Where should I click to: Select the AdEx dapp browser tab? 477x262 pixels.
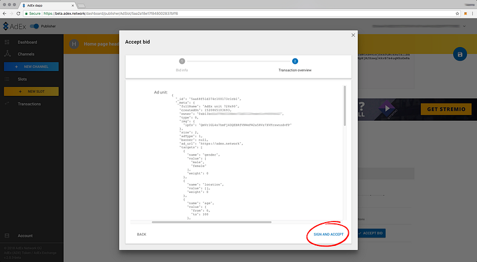[x=48, y=5]
